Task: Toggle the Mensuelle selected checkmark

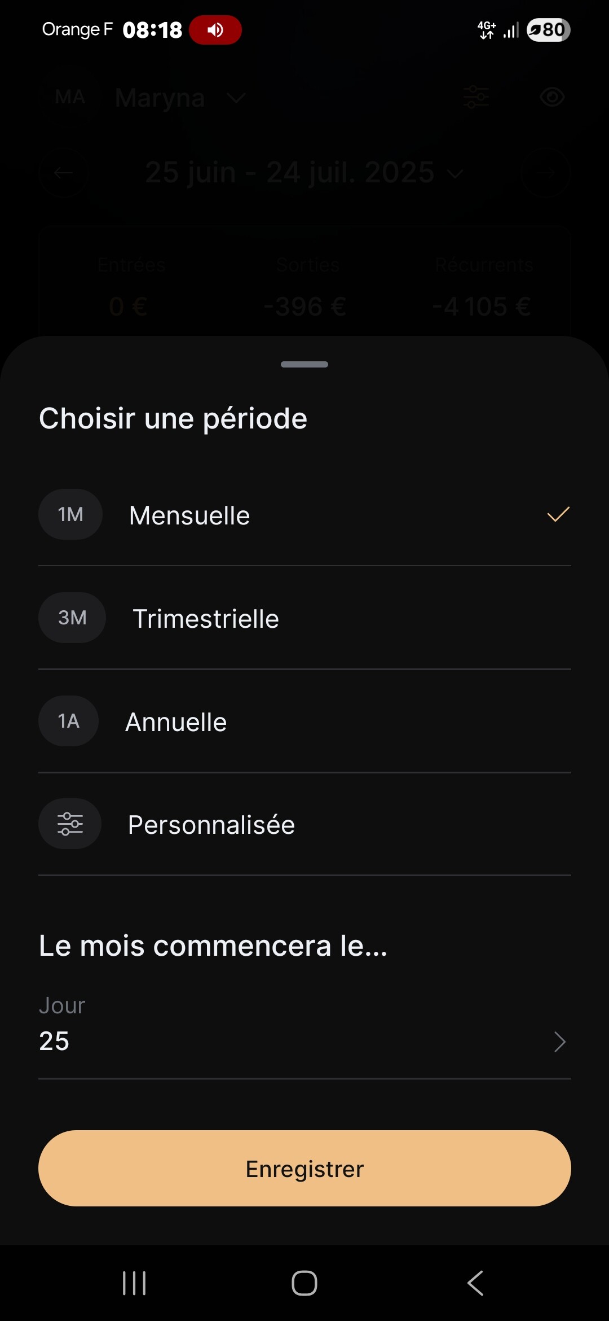Action: [558, 514]
